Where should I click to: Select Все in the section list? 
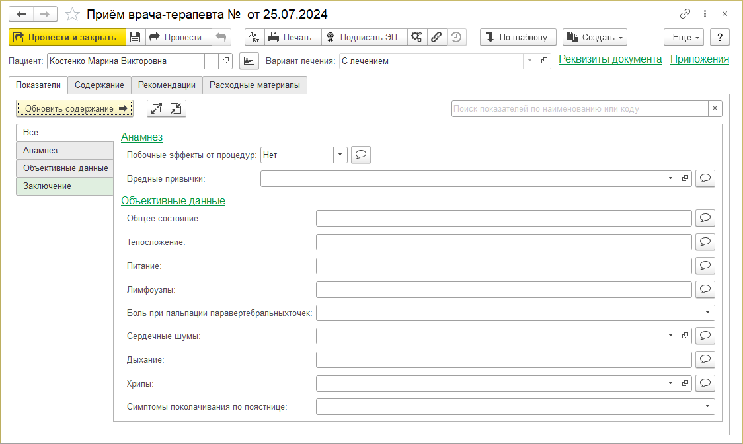click(65, 133)
